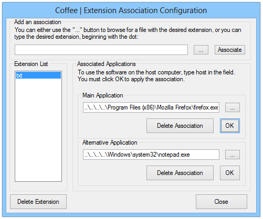Click the Alternative Application group label
263x219 pixels.
[x=110, y=143]
